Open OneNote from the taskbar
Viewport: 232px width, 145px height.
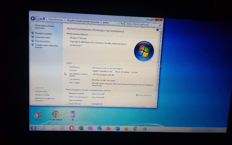click(x=90, y=128)
